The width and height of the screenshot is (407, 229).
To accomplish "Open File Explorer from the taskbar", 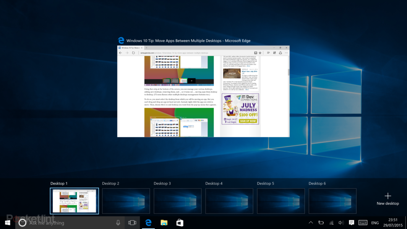I will point(164,223).
